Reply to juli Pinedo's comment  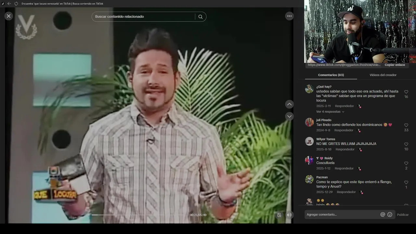tap(344, 130)
